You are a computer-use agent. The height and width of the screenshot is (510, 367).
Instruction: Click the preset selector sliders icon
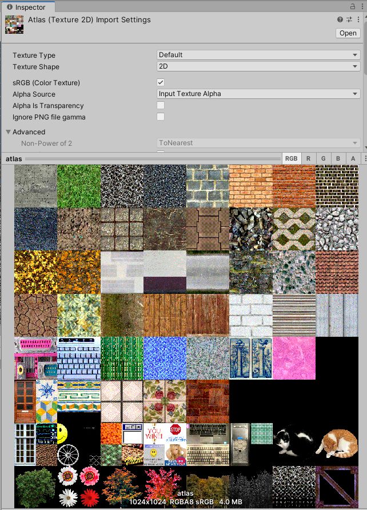[349, 19]
